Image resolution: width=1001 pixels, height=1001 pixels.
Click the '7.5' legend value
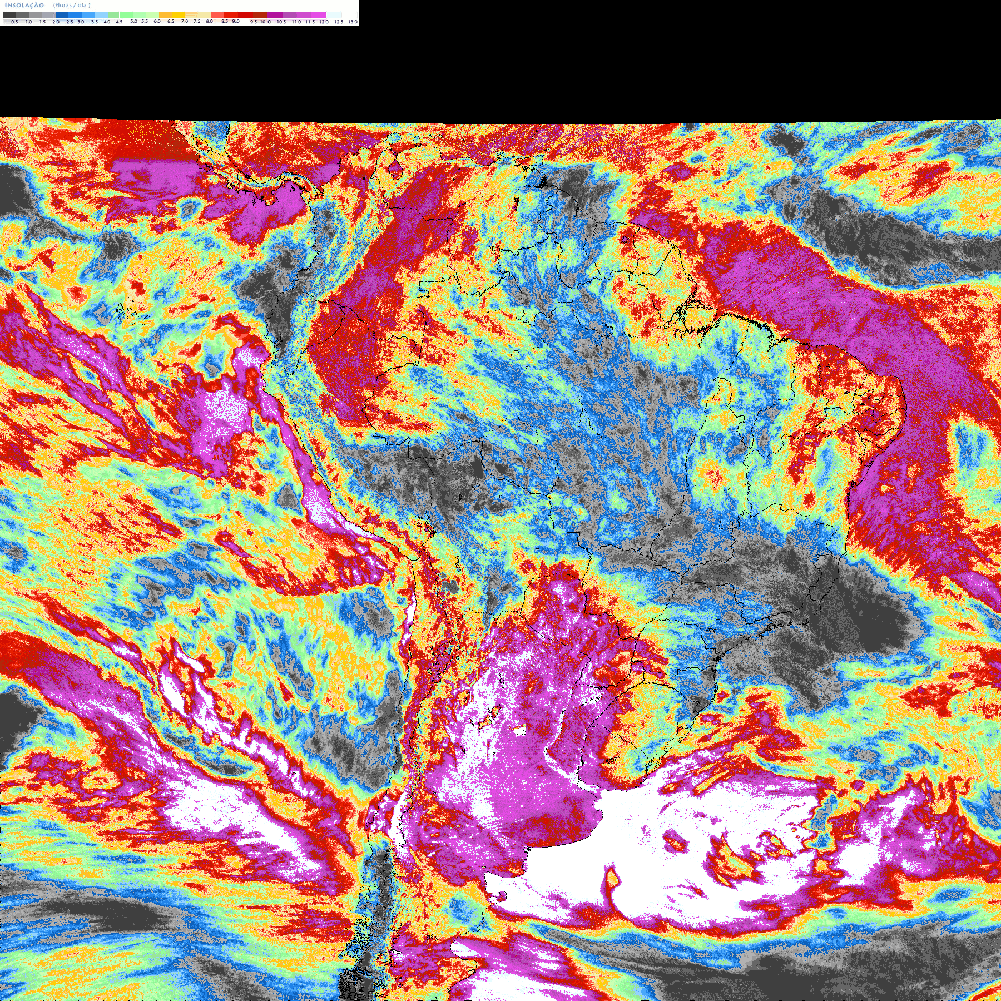197,21
